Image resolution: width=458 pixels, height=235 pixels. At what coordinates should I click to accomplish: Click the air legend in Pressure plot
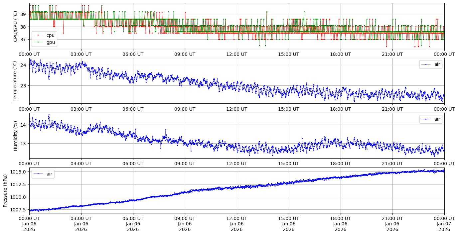pos(43,174)
